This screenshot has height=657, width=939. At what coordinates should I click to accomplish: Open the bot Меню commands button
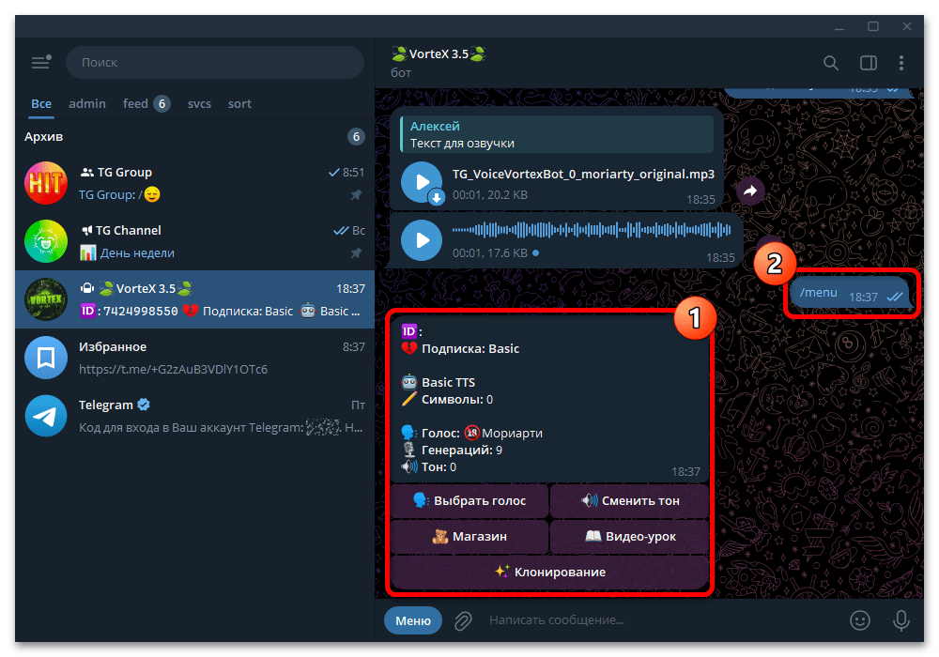pos(412,620)
